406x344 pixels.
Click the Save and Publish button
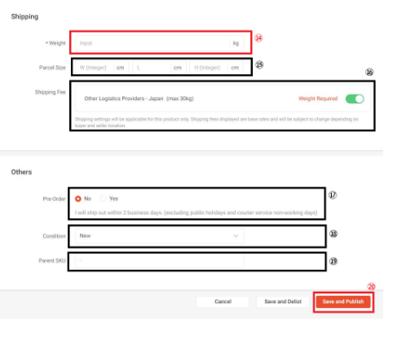(x=343, y=302)
